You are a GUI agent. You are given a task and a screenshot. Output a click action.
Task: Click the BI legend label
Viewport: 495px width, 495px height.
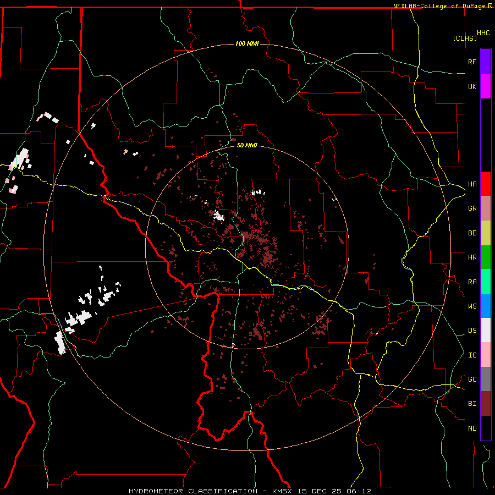point(472,404)
